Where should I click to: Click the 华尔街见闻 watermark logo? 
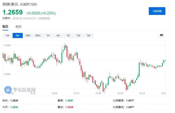click(x=20, y=90)
